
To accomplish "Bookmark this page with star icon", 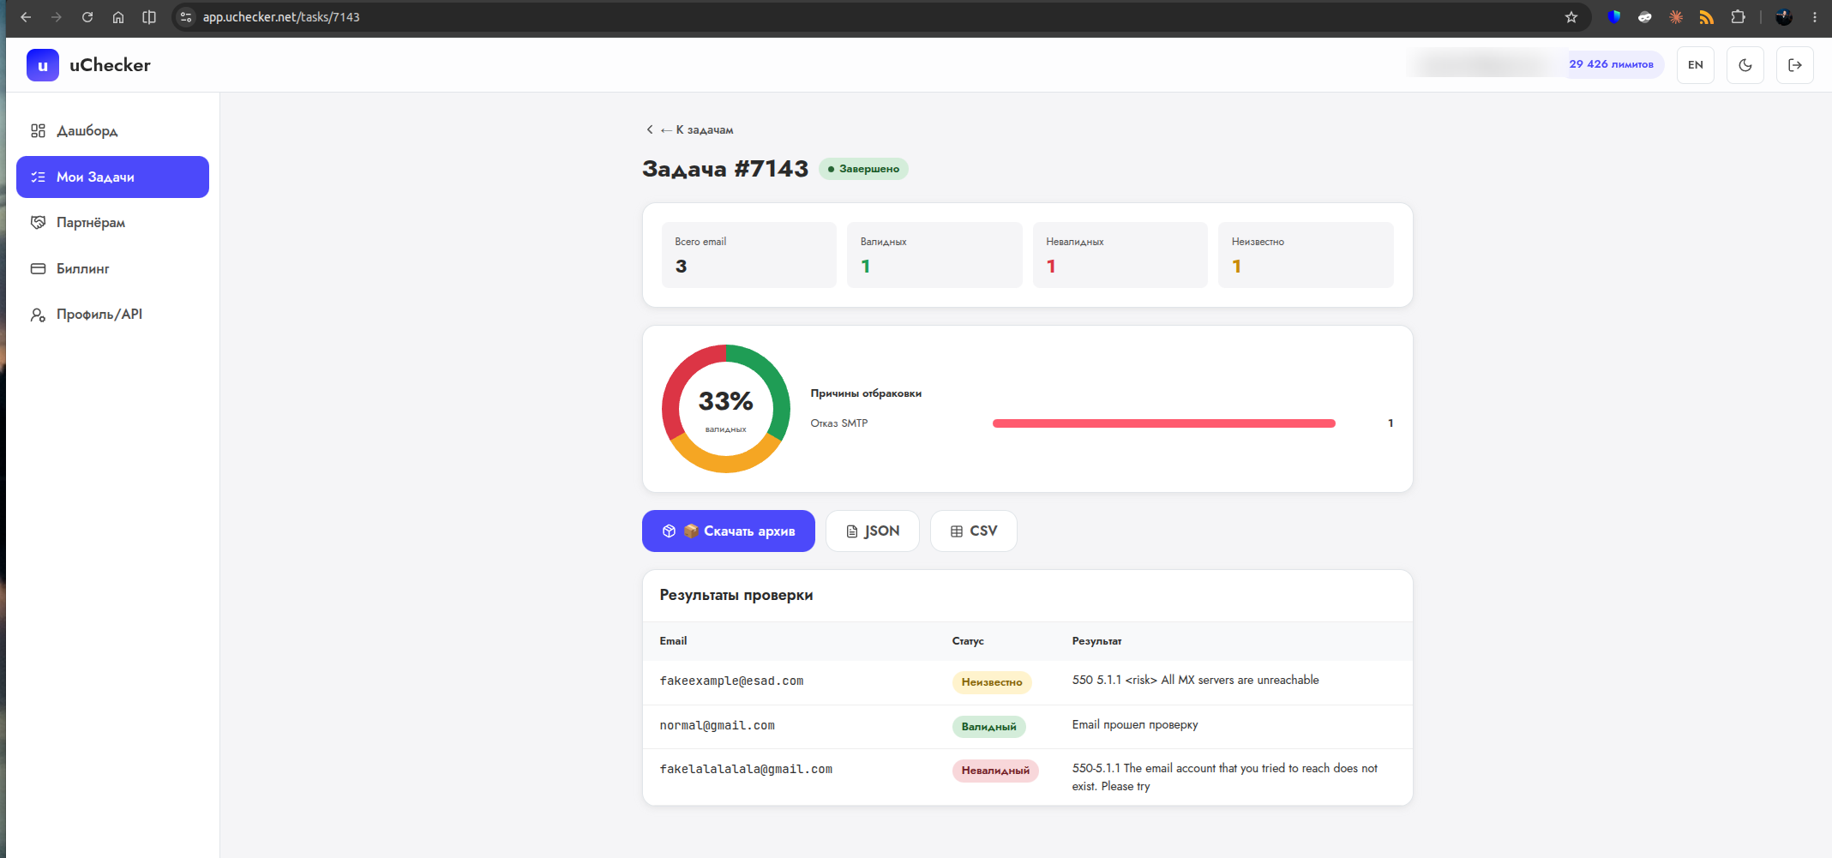I will (1571, 17).
